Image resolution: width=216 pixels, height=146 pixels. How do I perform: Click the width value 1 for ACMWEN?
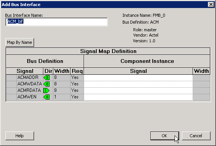coord(55,97)
